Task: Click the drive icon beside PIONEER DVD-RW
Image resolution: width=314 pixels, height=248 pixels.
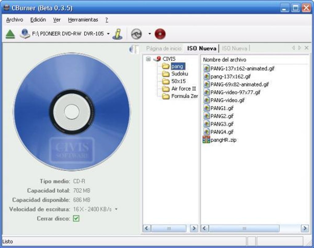Action: [x=25, y=34]
